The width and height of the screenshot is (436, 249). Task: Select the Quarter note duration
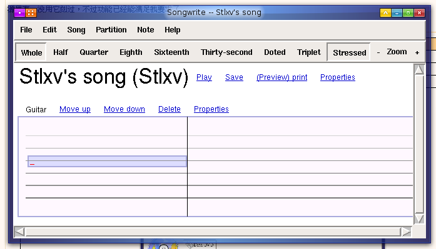tap(94, 52)
